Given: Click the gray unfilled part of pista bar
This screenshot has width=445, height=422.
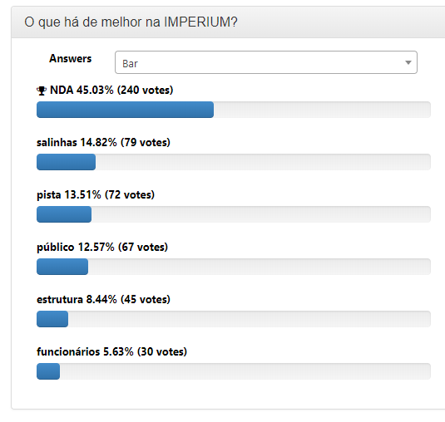Looking at the screenshot, I should pyautogui.click(x=261, y=214).
